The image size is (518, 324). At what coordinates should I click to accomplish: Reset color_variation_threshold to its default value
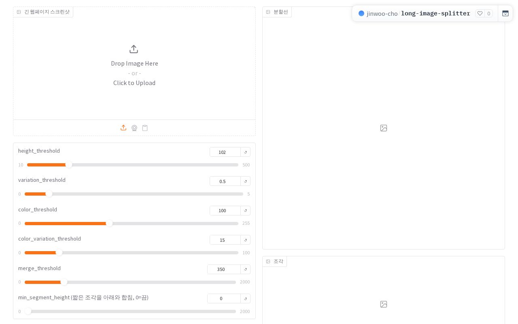[x=245, y=240]
